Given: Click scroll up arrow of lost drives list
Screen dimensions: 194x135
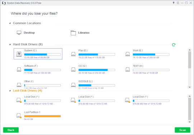Looking at the screenshot, I should (190, 96).
